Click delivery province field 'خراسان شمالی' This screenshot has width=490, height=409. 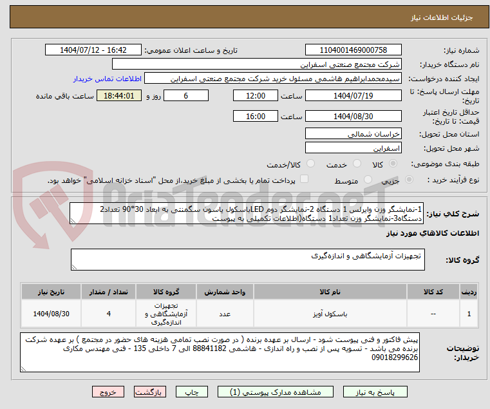point(353,134)
